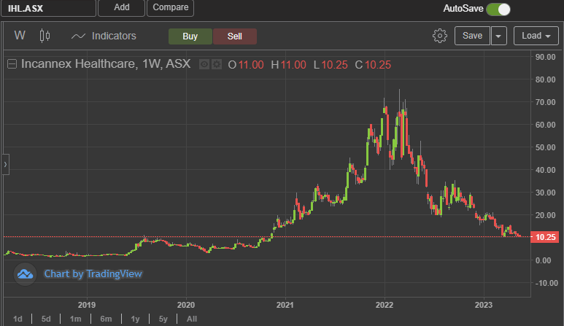Click the 2020 time axis label

[186, 305]
